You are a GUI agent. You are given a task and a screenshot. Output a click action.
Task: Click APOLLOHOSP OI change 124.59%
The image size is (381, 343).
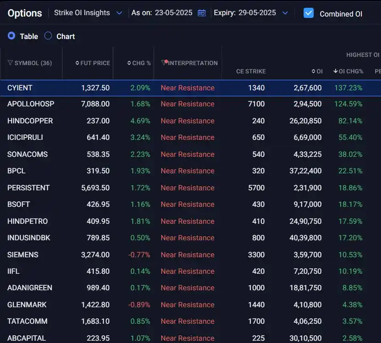[348, 104]
